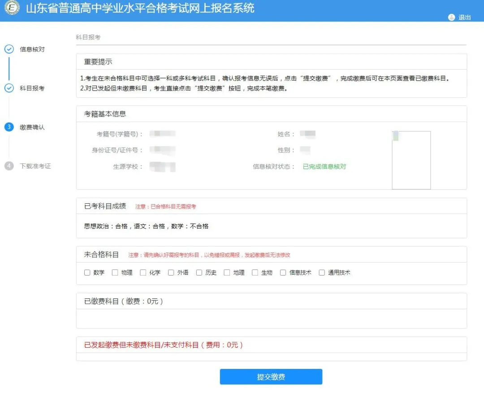Go to the 缴费确认 step label
Viewport: 484px width, 394px height.
[x=32, y=127]
